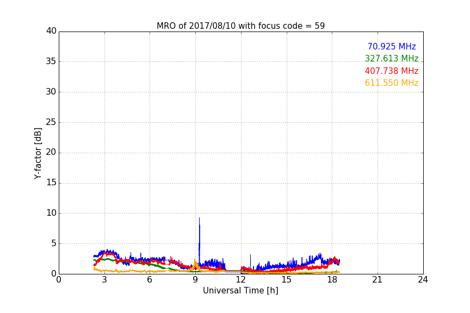Screen dimensions: 470x313
Task: Click the x-axis tick label 21
Action: (x=378, y=280)
